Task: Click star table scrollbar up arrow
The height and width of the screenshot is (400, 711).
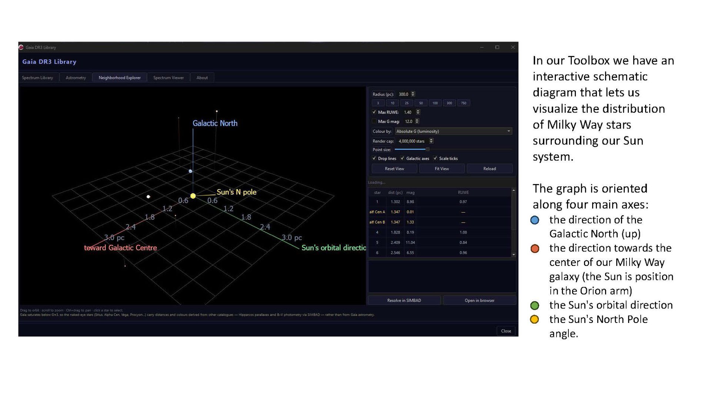Action: pyautogui.click(x=514, y=190)
